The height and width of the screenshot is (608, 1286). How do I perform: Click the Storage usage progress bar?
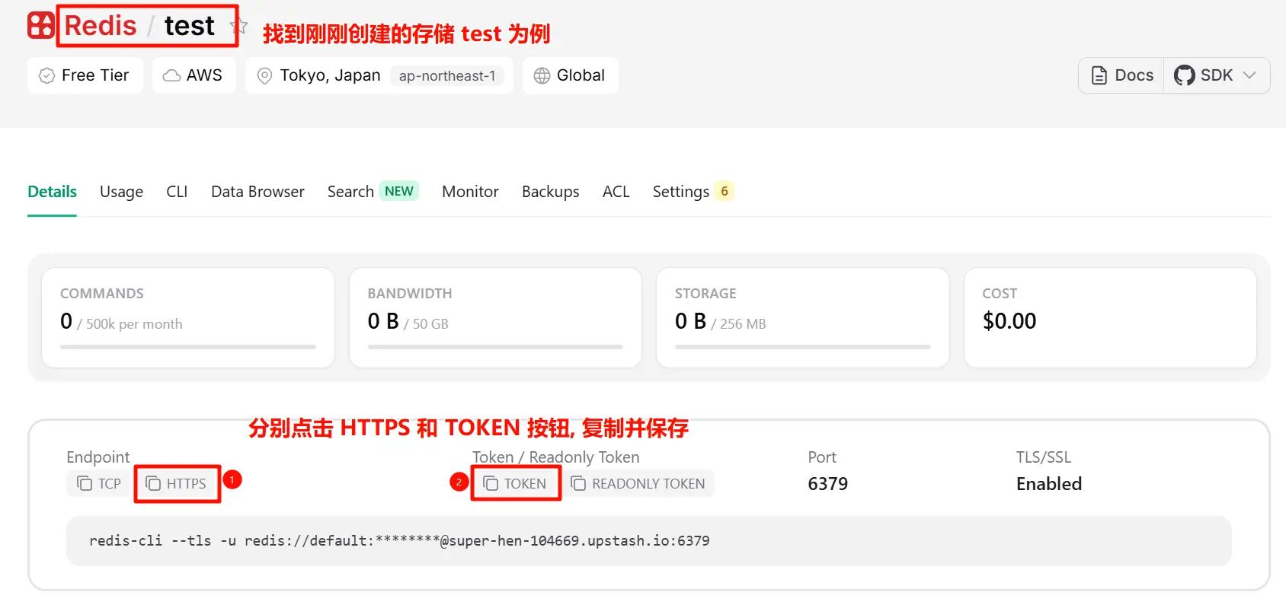point(803,347)
